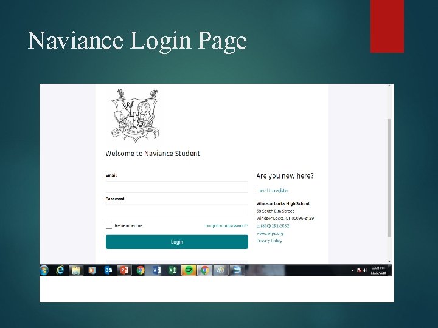Click the school phone number link

click(x=273, y=225)
